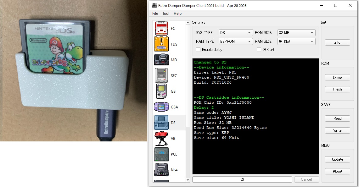Open the File menu
The width and height of the screenshot is (359, 187).
tap(155, 14)
